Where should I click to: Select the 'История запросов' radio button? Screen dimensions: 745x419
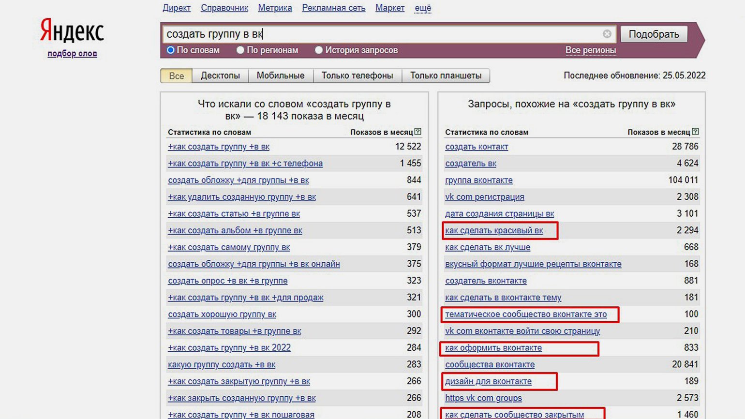(318, 50)
